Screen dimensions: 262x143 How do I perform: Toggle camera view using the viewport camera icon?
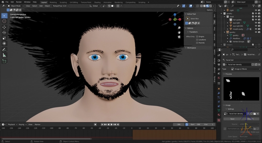pyautogui.click(x=179, y=37)
